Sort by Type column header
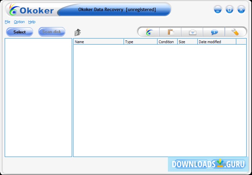Viewport: 252px width, 175px height. click(x=140, y=42)
